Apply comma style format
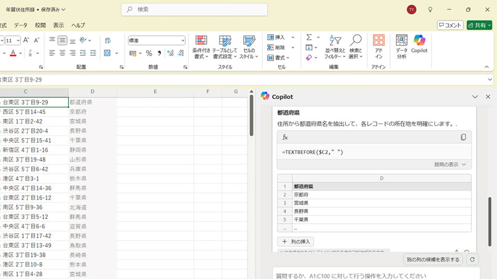The height and width of the screenshot is (279, 497). coord(160,53)
